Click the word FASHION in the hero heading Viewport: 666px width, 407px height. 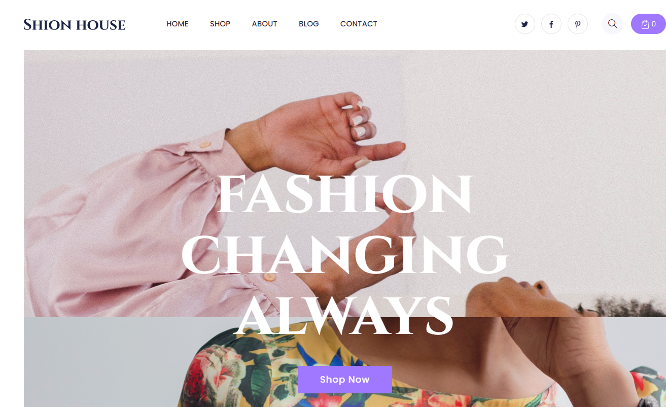tap(345, 194)
